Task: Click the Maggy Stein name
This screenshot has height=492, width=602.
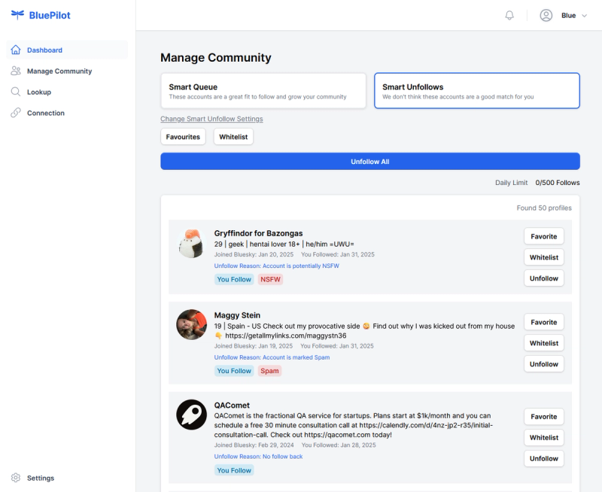Action: point(237,315)
